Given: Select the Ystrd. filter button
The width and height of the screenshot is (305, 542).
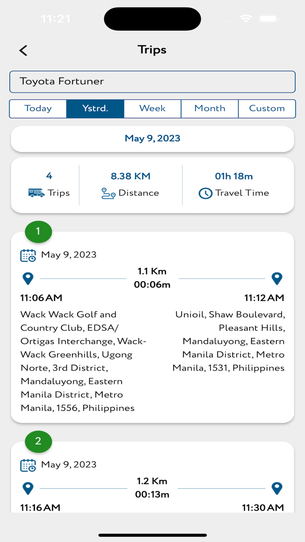Looking at the screenshot, I should [x=95, y=108].
